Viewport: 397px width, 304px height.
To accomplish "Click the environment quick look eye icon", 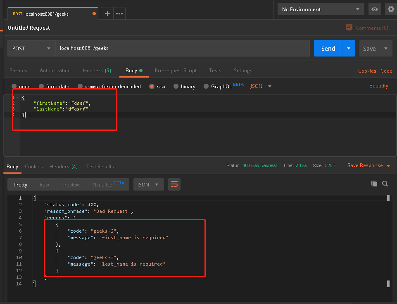I will [x=375, y=9].
